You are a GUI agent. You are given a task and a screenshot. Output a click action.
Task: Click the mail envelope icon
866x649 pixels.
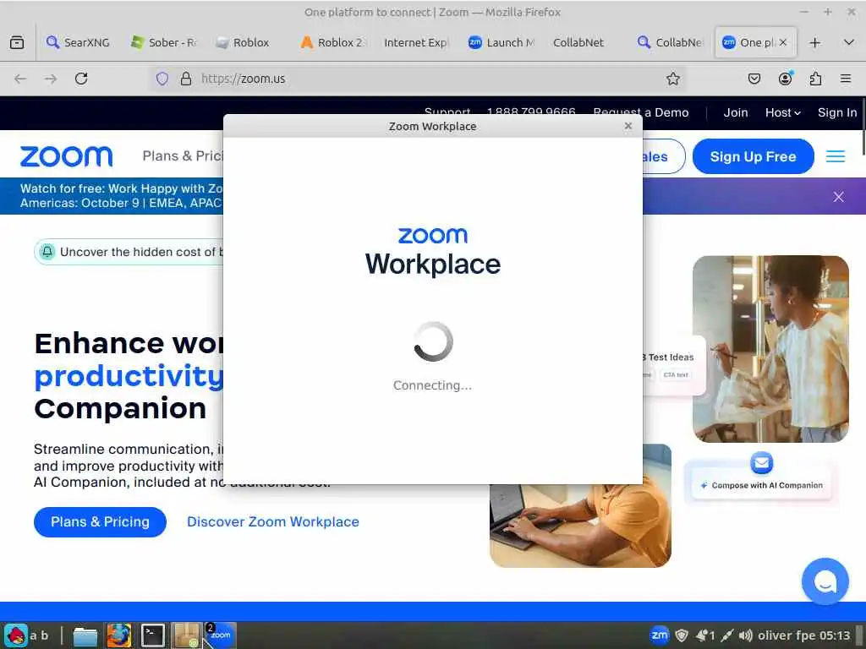(x=762, y=463)
